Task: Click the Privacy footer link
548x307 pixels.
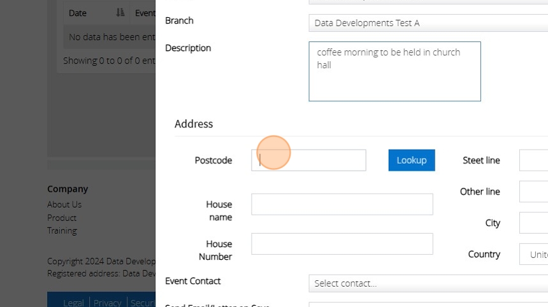Action: [108, 303]
